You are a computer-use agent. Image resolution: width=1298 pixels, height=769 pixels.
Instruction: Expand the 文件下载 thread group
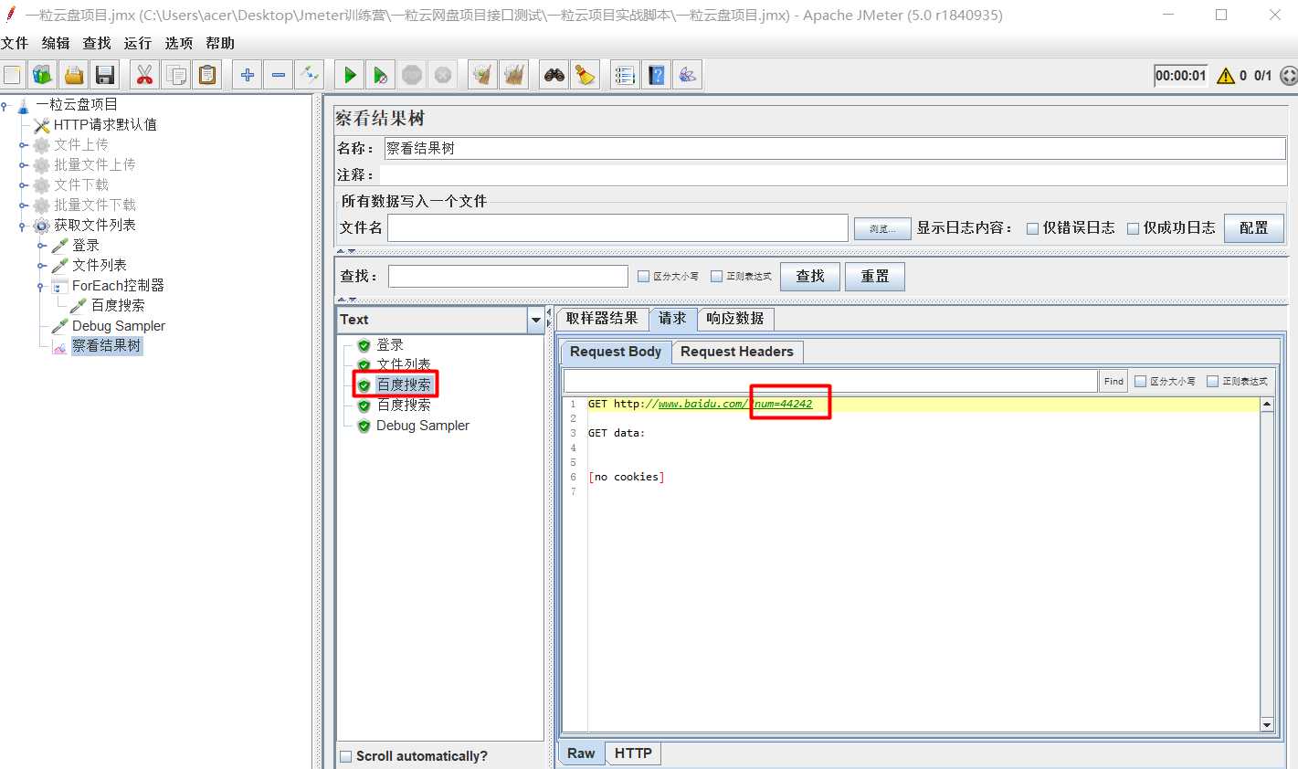click(x=23, y=184)
